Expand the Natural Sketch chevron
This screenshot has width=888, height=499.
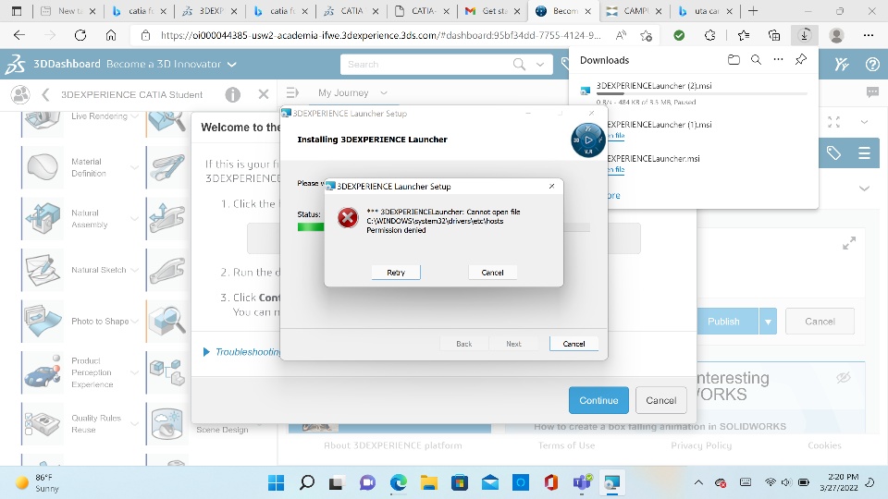134,270
